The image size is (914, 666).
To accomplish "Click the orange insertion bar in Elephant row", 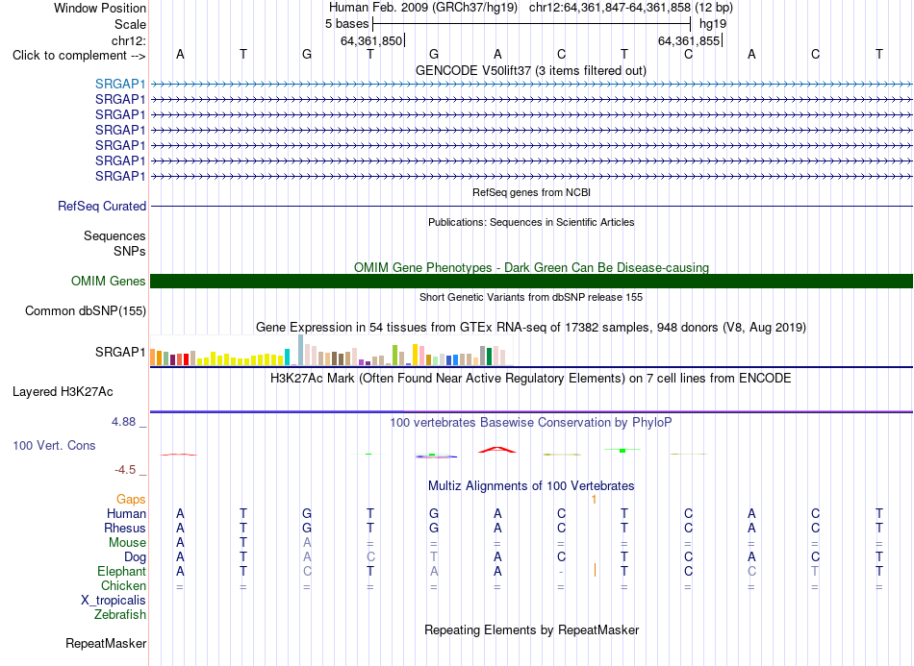I will click(595, 570).
